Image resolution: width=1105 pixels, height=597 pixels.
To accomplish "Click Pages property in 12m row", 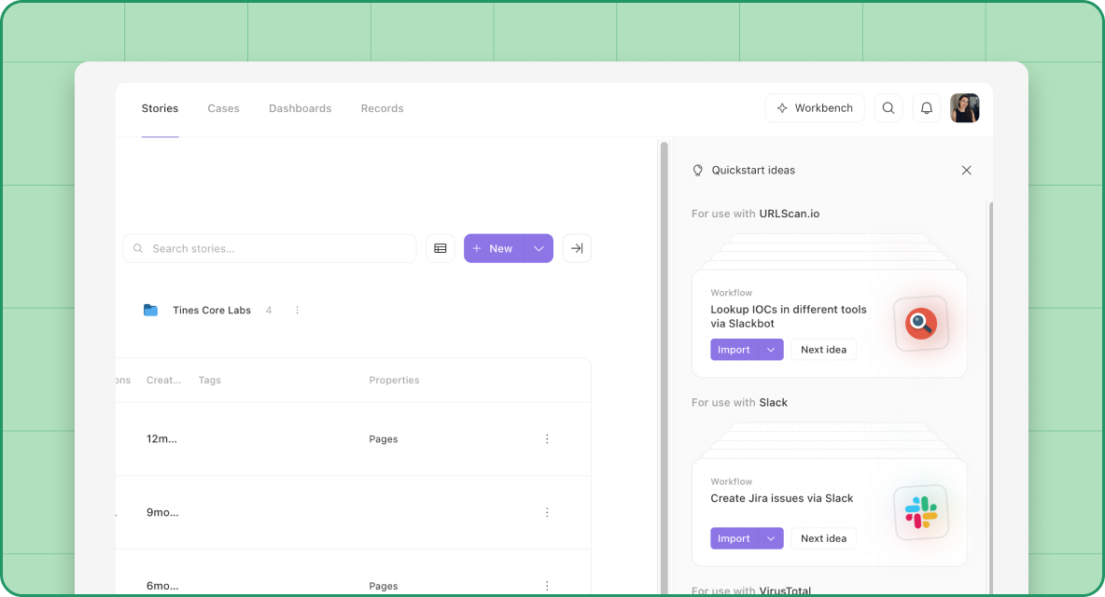I will [x=384, y=439].
